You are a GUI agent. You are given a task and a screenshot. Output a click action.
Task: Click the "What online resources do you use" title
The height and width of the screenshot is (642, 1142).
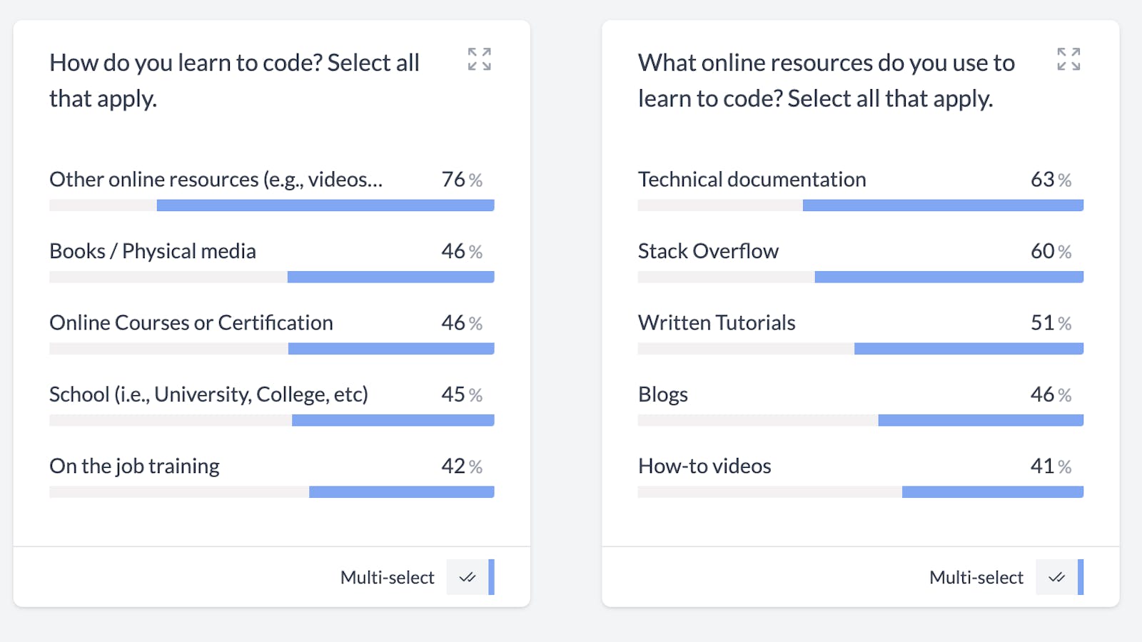[x=826, y=80]
